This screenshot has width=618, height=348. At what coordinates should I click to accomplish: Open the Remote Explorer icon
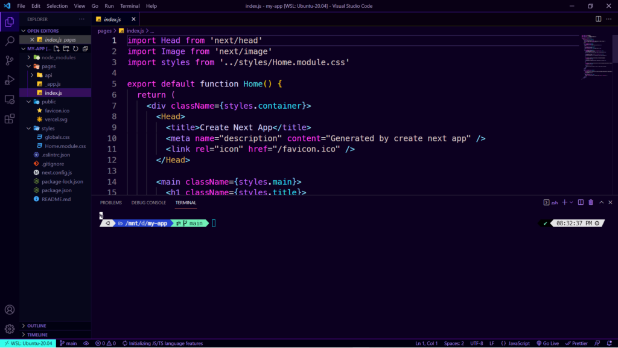point(10,99)
